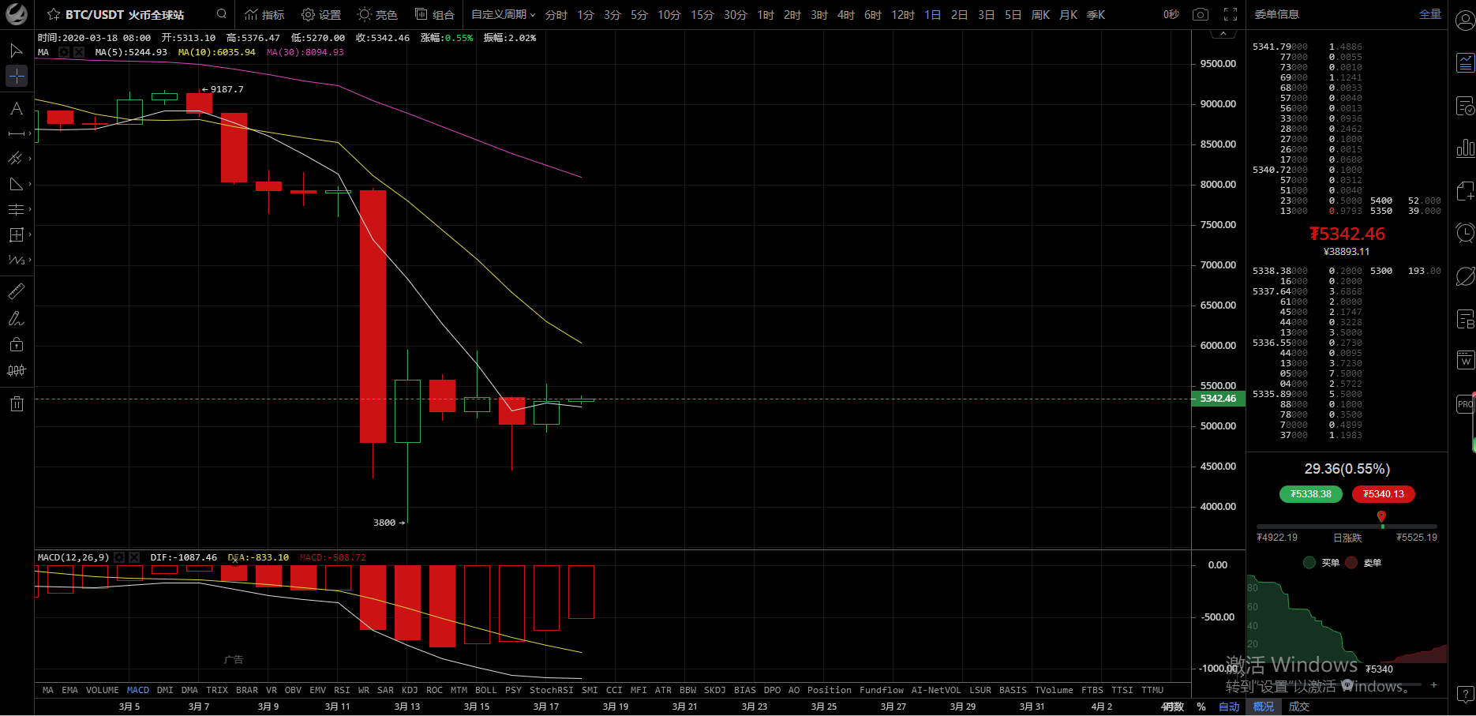This screenshot has height=716, width=1476.
Task: Click the green ₮5338.38 bid price button
Action: (x=1310, y=494)
